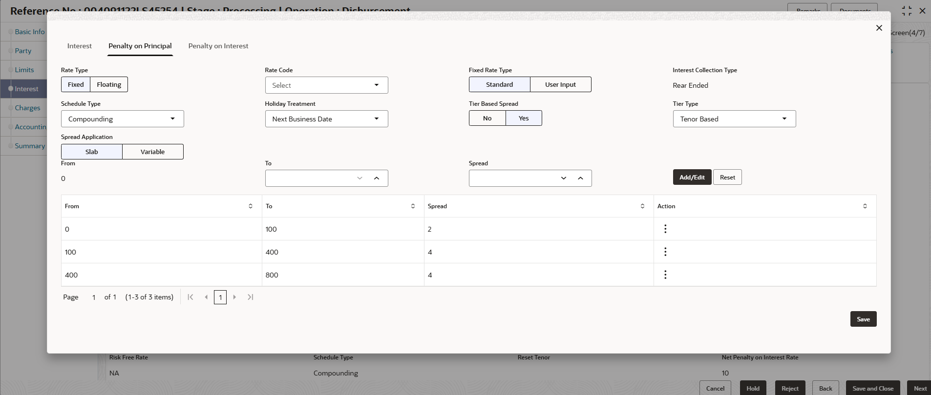Click the Hold button
This screenshot has width=931, height=395.
pos(753,388)
